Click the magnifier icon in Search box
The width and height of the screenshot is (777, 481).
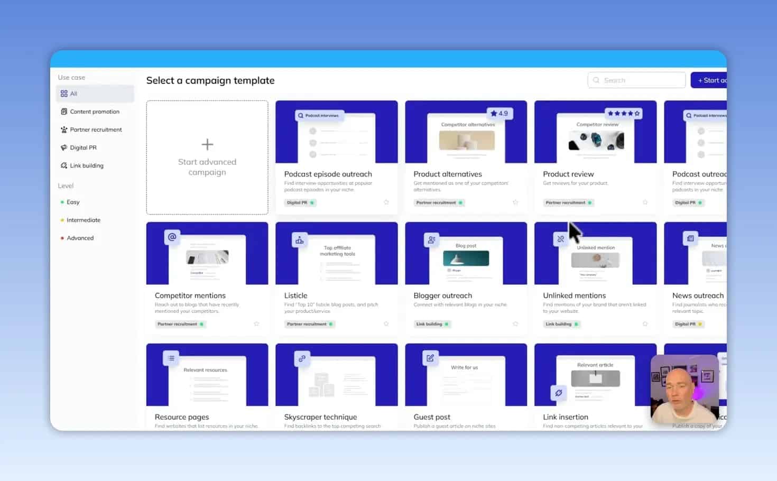[596, 80]
